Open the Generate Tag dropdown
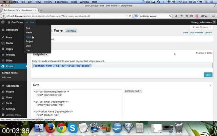The height and width of the screenshot is (136, 217). coord(133,91)
